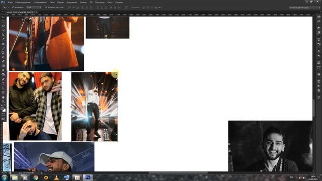322x181 pixels.
Task: Open the auto-select layer/group dropdown
Action: [x=34, y=7]
